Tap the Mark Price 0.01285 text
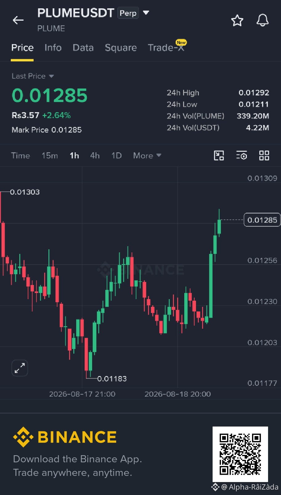Screen dimensions: 281x495 pyautogui.click(x=47, y=130)
